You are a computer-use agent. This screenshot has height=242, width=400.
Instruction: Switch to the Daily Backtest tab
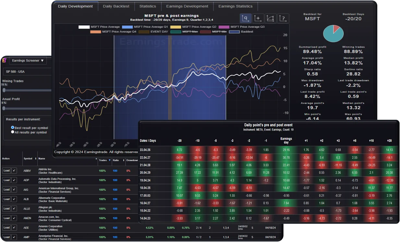[x=116, y=6]
